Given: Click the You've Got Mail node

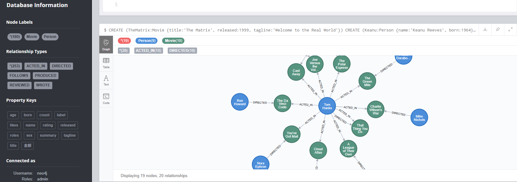Looking at the screenshot, I should (292, 134).
